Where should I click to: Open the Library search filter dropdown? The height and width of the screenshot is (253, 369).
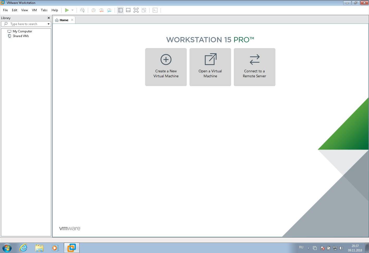[48, 24]
